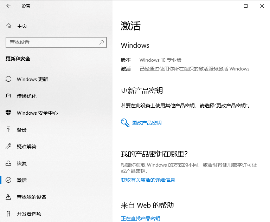270x222 pixels.
Task: Maximize the Settings window
Action: [x=246, y=6]
